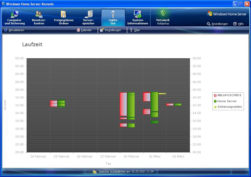Open the Serverspeicher tab
Screen dimensions: 251x177
pyautogui.click(x=88, y=18)
